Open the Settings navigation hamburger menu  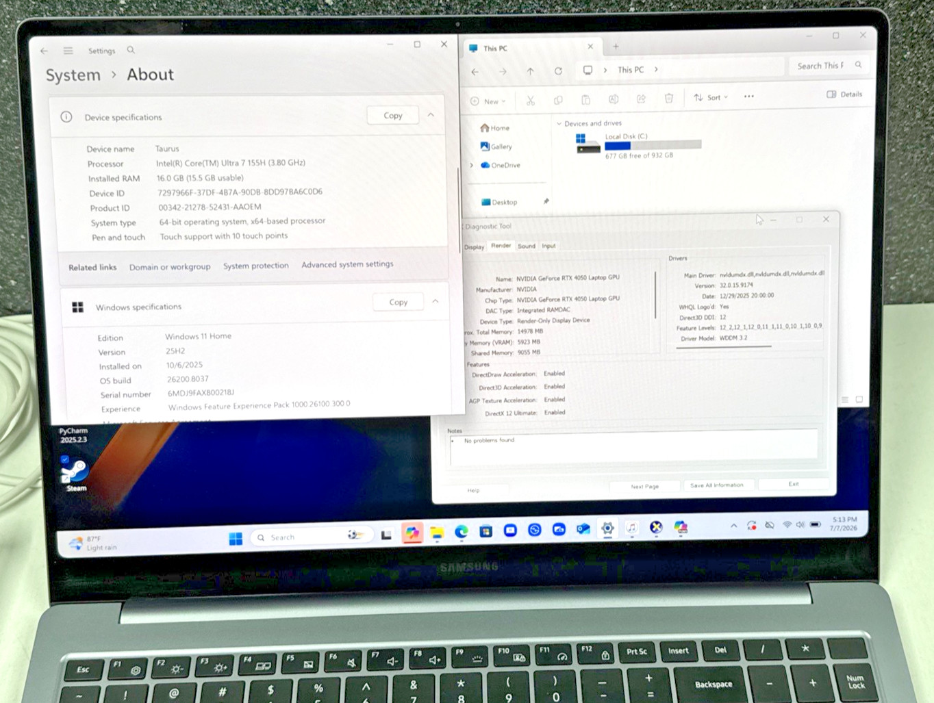click(x=68, y=51)
